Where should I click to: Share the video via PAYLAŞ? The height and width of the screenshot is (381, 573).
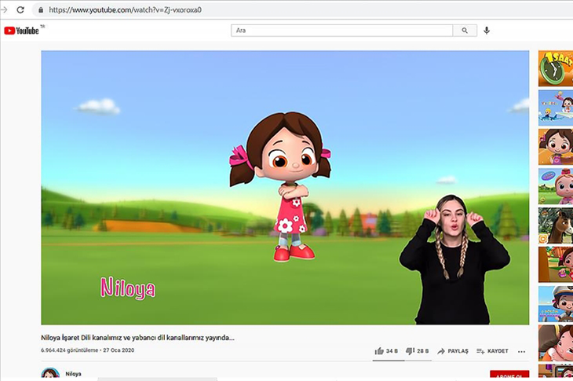pyautogui.click(x=453, y=351)
